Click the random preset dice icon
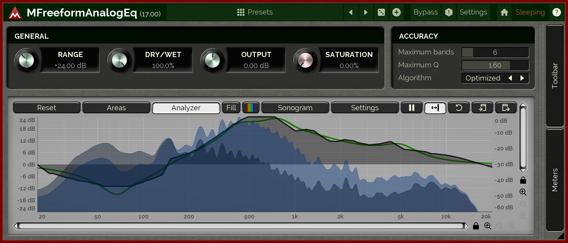 click(x=381, y=12)
